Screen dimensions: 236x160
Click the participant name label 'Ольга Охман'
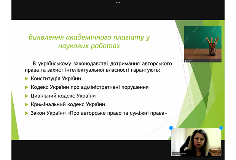pos(179,154)
